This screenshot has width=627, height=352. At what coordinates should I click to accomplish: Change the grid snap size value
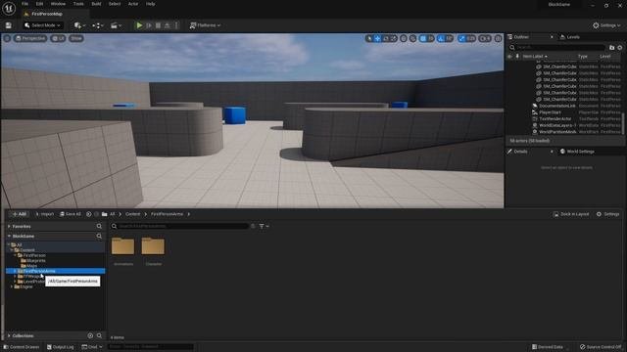pyautogui.click(x=431, y=38)
